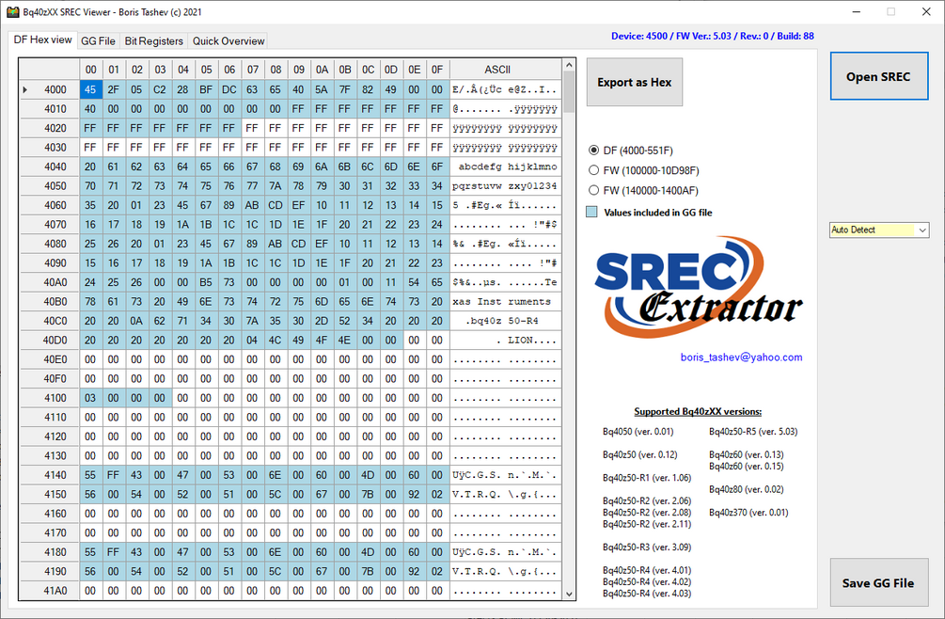This screenshot has height=619, width=945.
Task: Switch to the Quick Overview tab
Action: click(228, 40)
